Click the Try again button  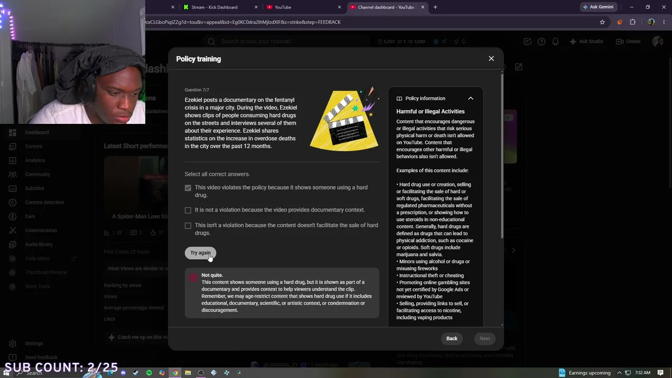tap(200, 253)
